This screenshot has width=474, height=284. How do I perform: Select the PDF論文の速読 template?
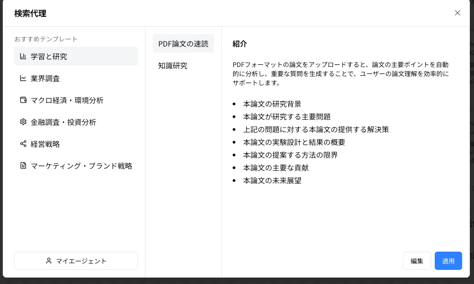(x=183, y=43)
